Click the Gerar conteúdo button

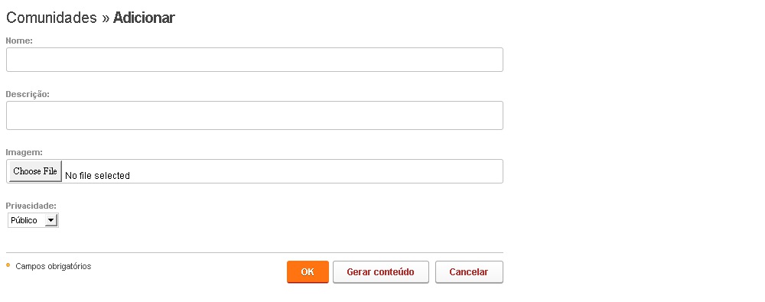(x=380, y=272)
